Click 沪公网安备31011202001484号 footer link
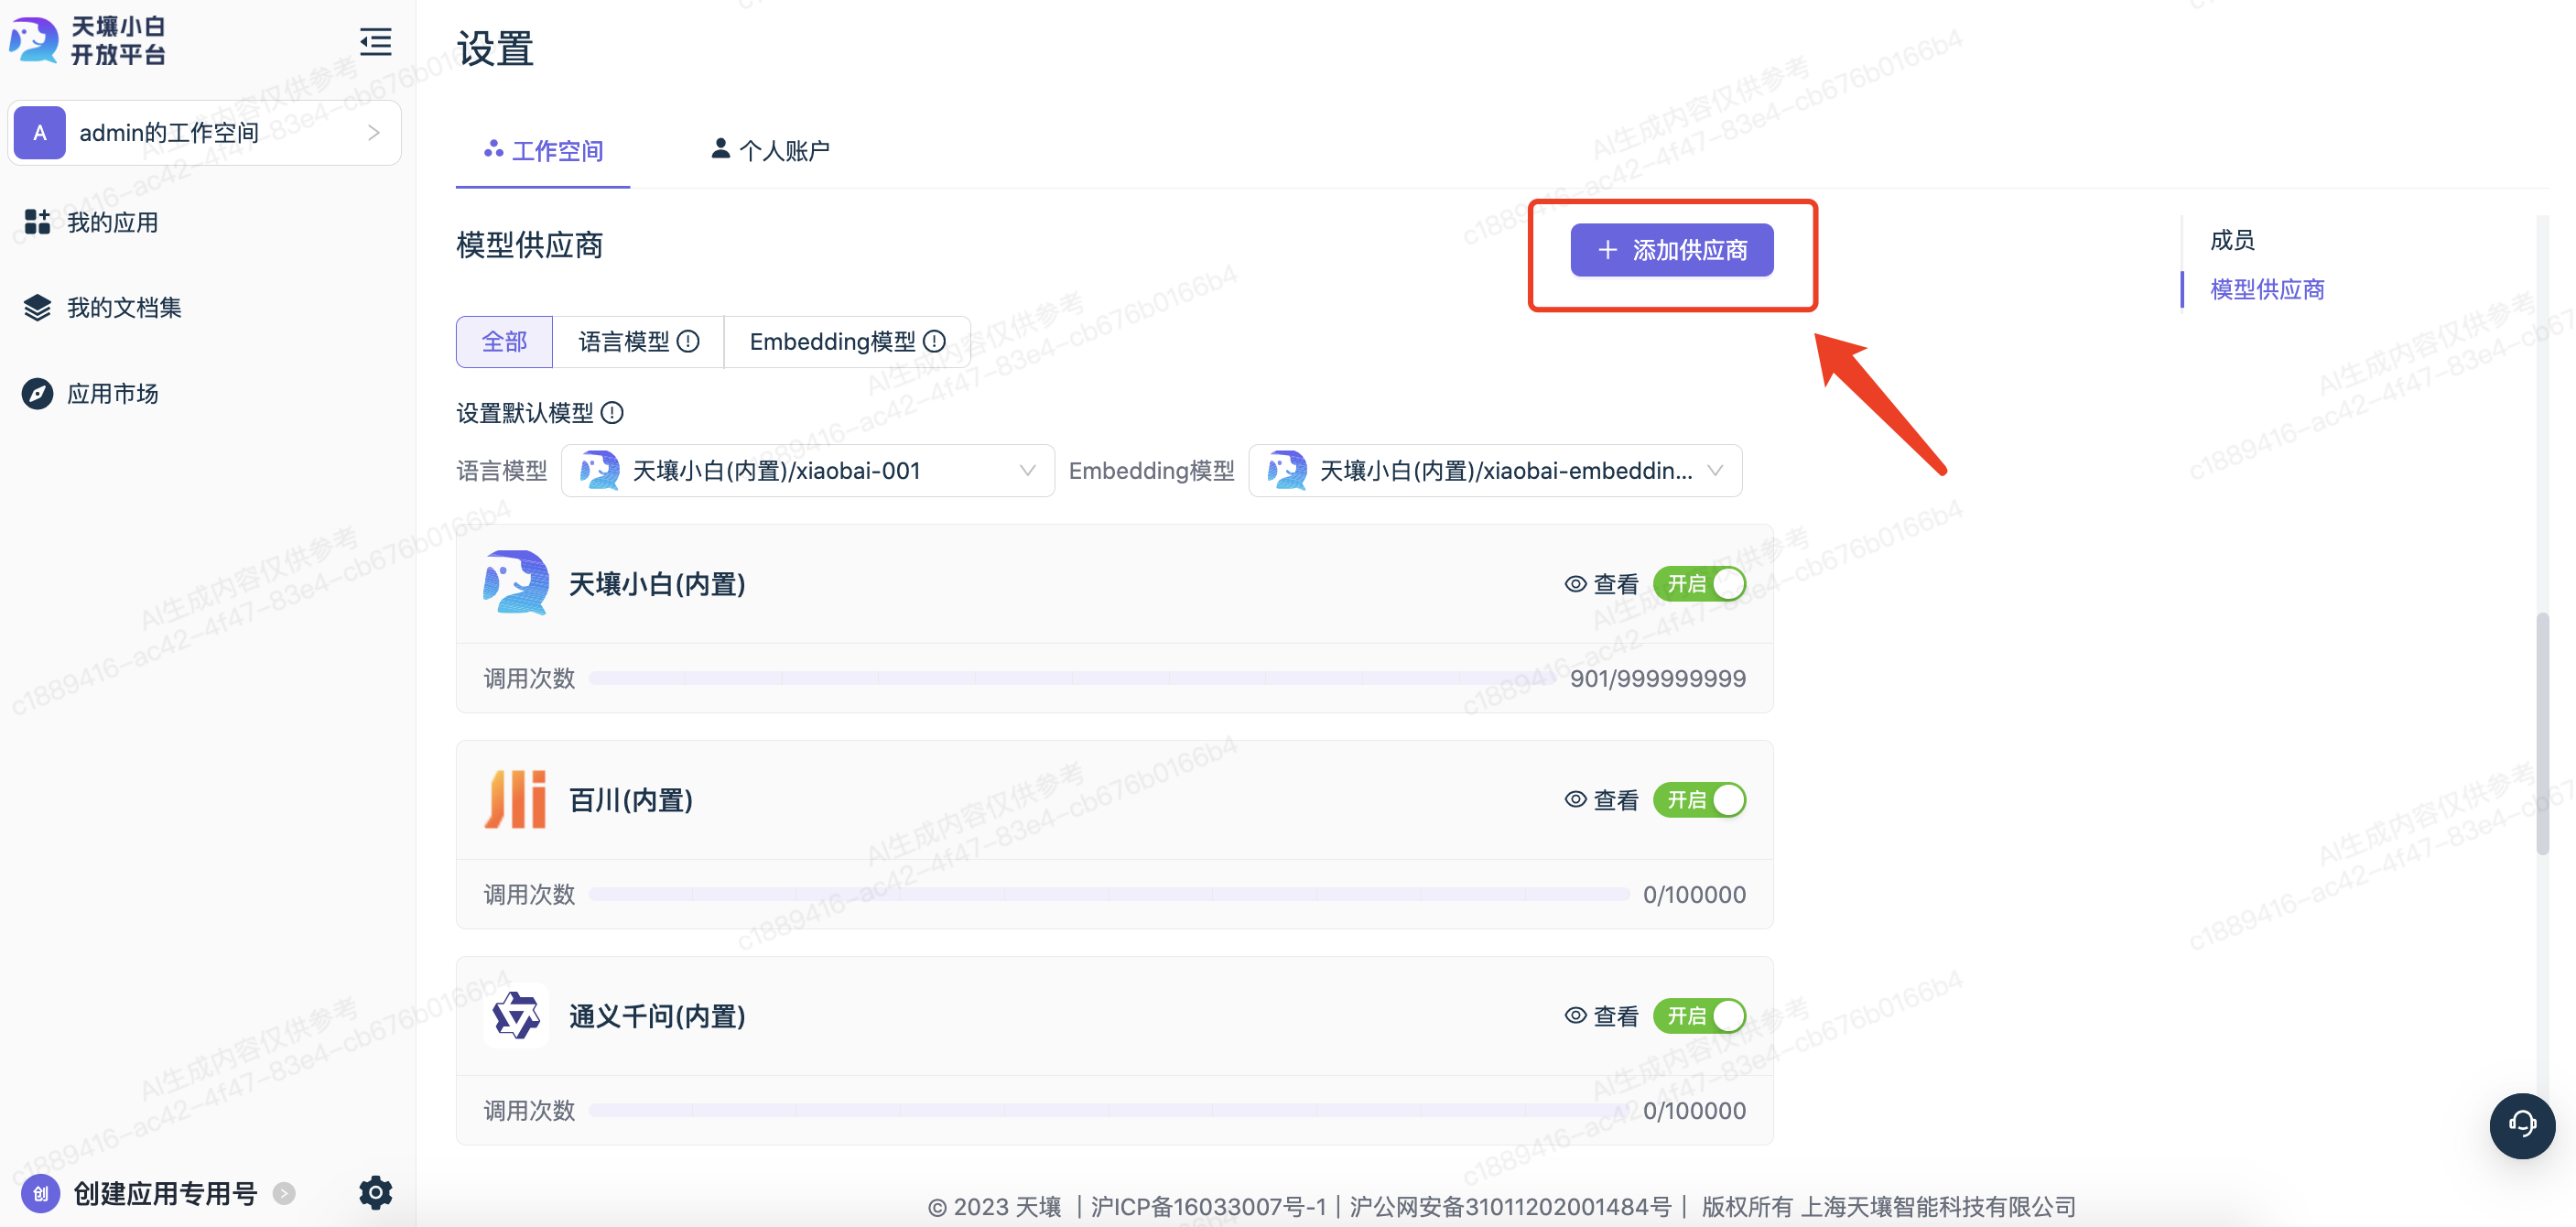The image size is (2576, 1227). click(x=1511, y=1206)
